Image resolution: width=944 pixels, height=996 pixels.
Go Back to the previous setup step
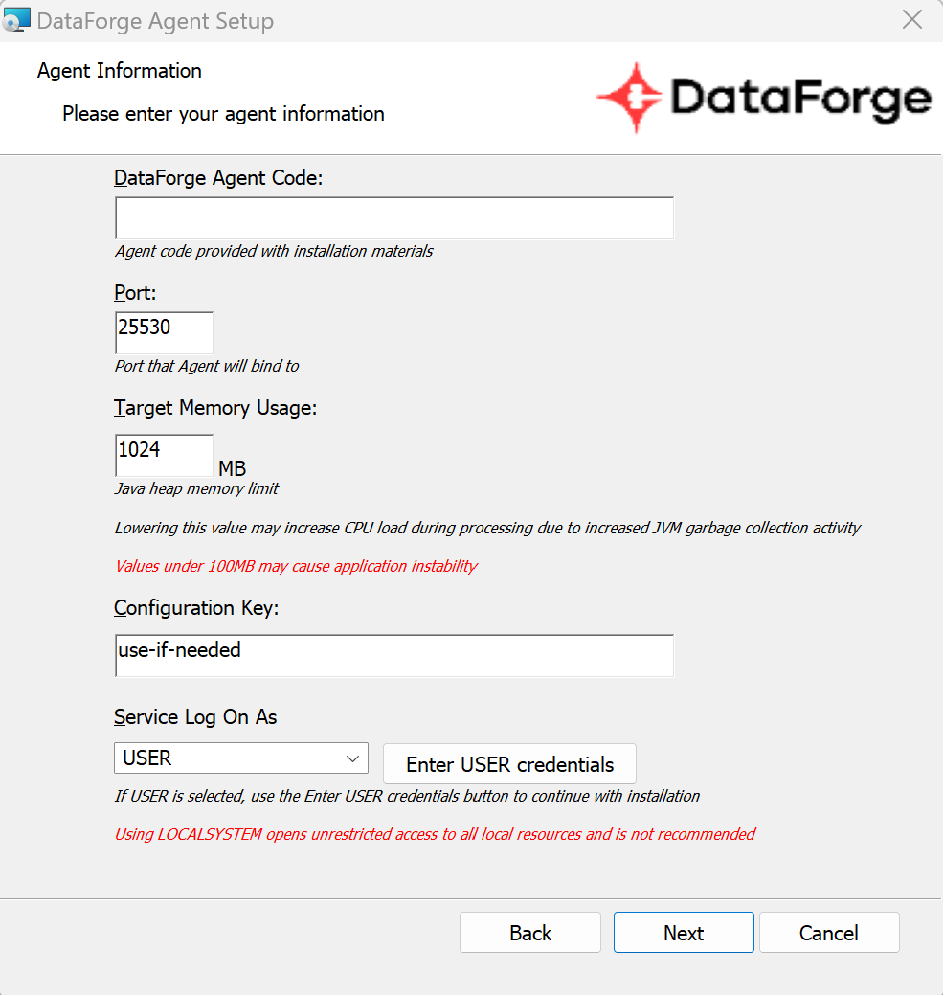pyautogui.click(x=530, y=933)
